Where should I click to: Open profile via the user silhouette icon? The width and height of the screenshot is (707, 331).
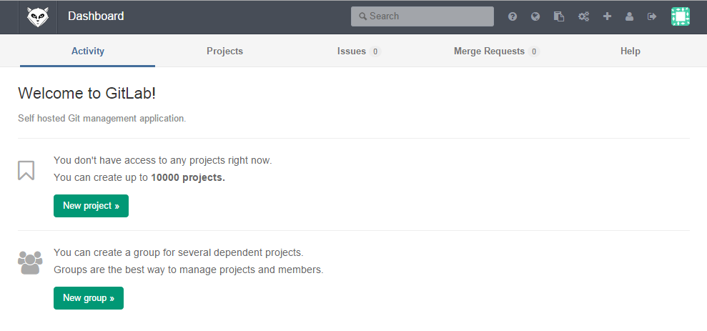[x=629, y=16]
